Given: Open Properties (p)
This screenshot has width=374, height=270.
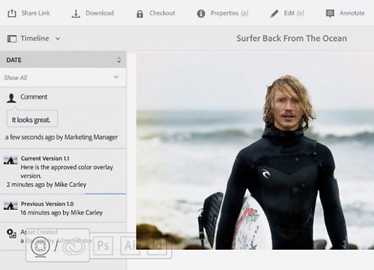Looking at the screenshot, I should (223, 13).
